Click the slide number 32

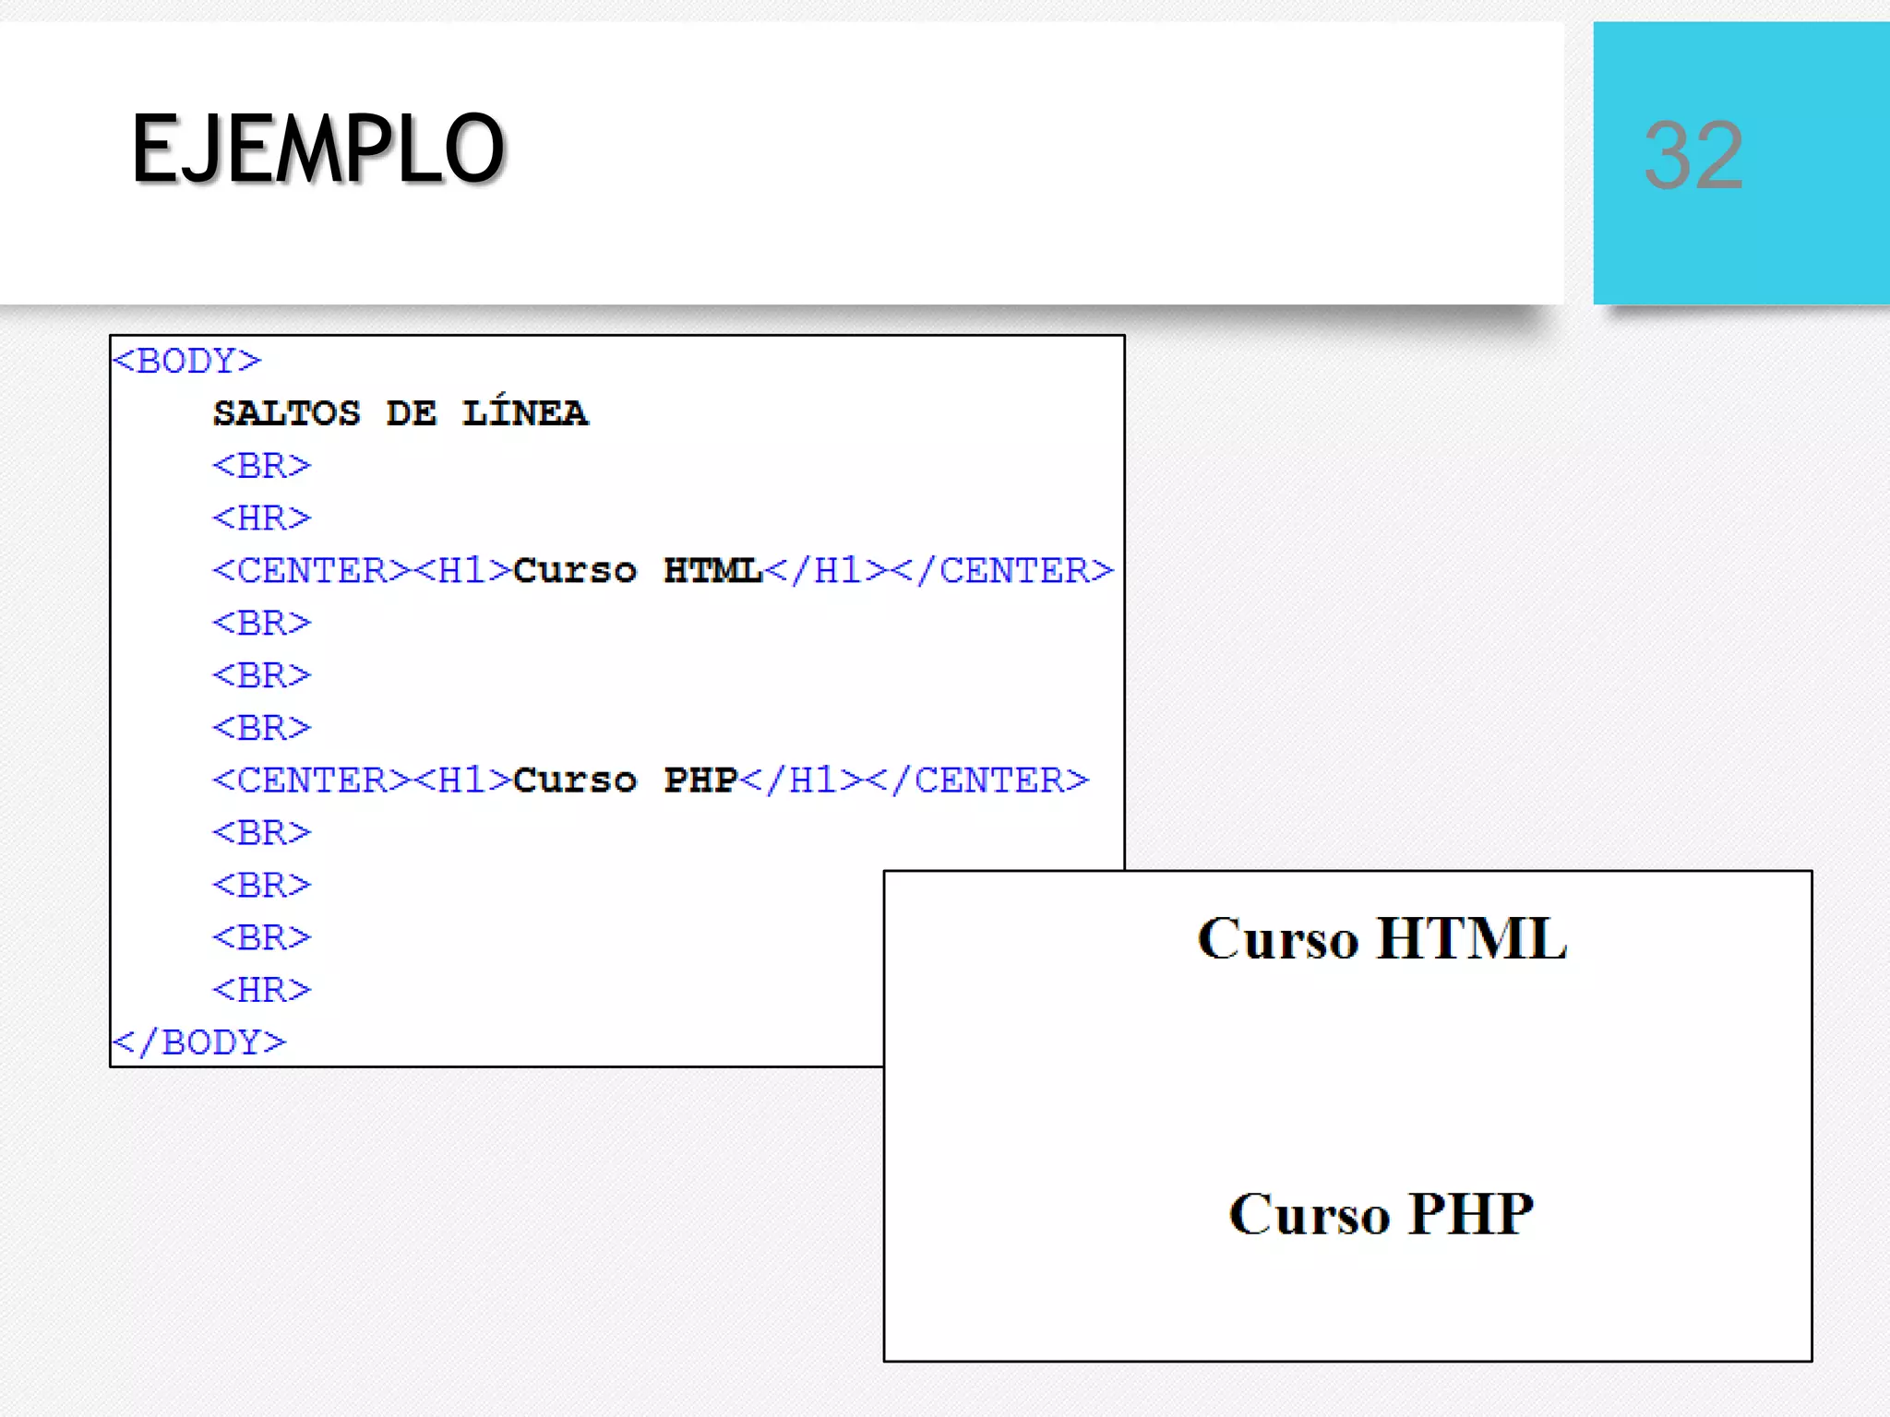pyautogui.click(x=1693, y=156)
